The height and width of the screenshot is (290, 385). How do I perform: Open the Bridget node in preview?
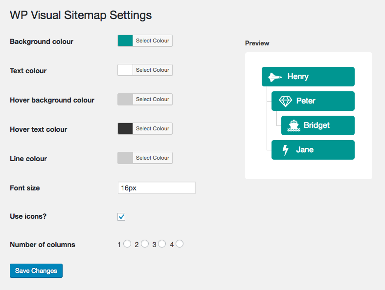tap(318, 125)
